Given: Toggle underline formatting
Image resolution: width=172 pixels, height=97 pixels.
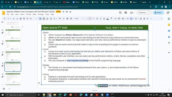Looking at the screenshot, I should [104, 19].
